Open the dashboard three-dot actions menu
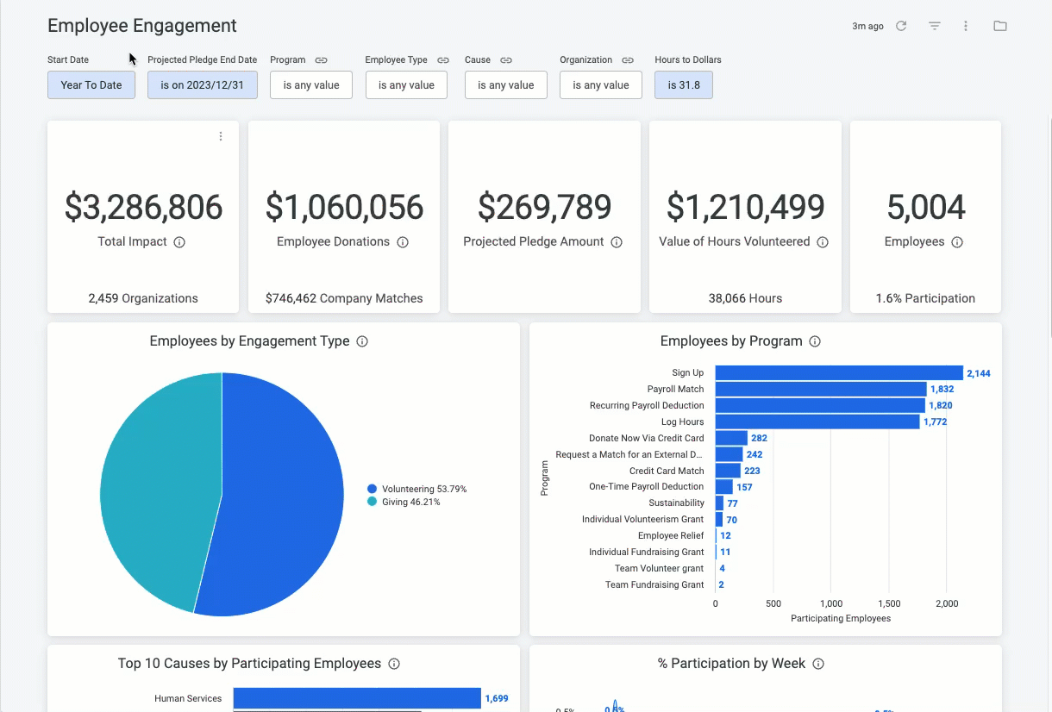 966,26
